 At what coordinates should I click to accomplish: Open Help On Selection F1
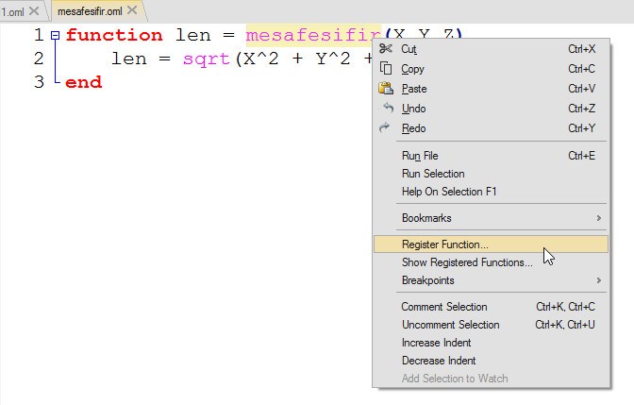(x=449, y=192)
